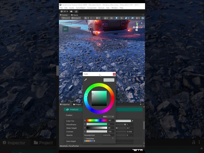Open the Help menu
This screenshot has width=204, height=153.
coord(121,8)
